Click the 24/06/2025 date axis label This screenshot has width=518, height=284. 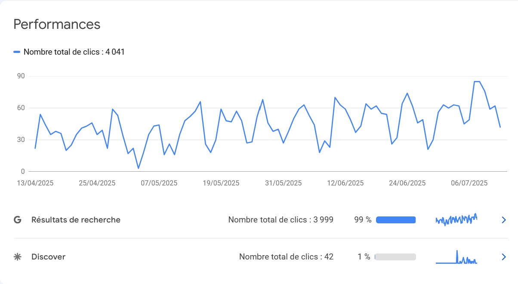[x=407, y=183]
